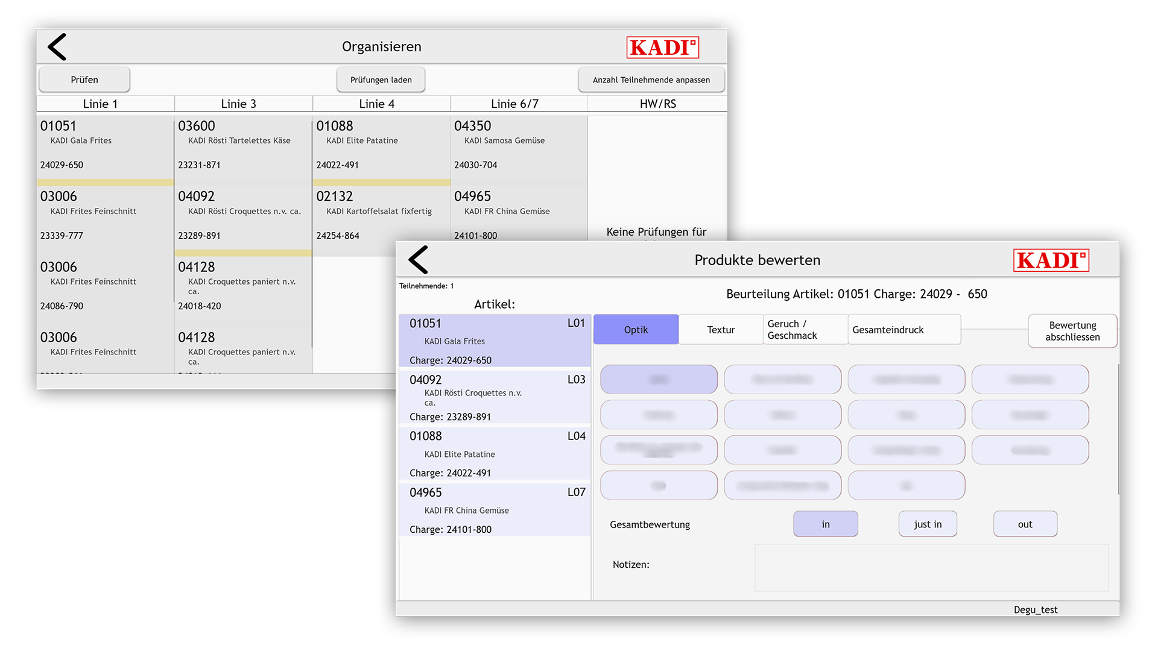Viewport: 1158px width, 651px height.
Task: Click the back arrow on Produkte bewerten
Action: 417,259
